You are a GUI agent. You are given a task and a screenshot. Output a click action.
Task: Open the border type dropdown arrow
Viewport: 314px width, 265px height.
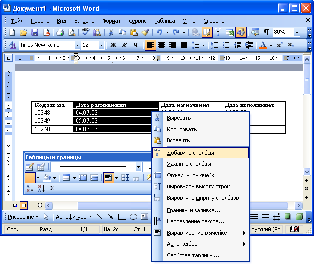pos(38,178)
